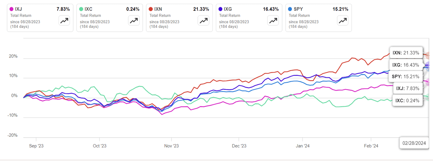433x161 pixels.
Task: Click Total Return text in IXJ card
Action: (21, 16)
